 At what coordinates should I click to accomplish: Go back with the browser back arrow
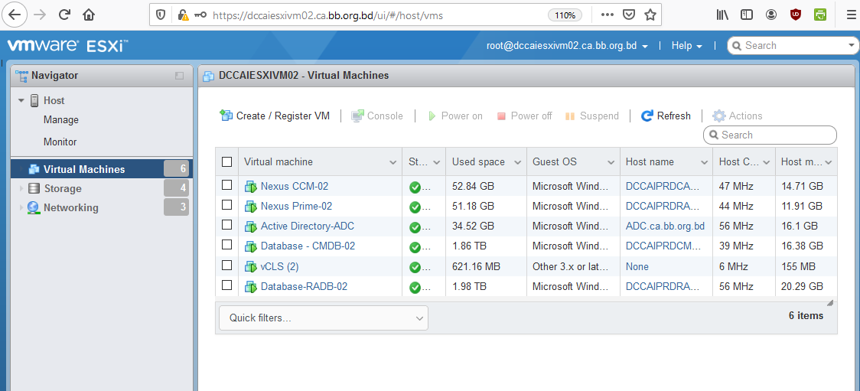click(x=15, y=15)
